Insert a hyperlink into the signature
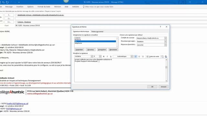 click(x=166, y=56)
